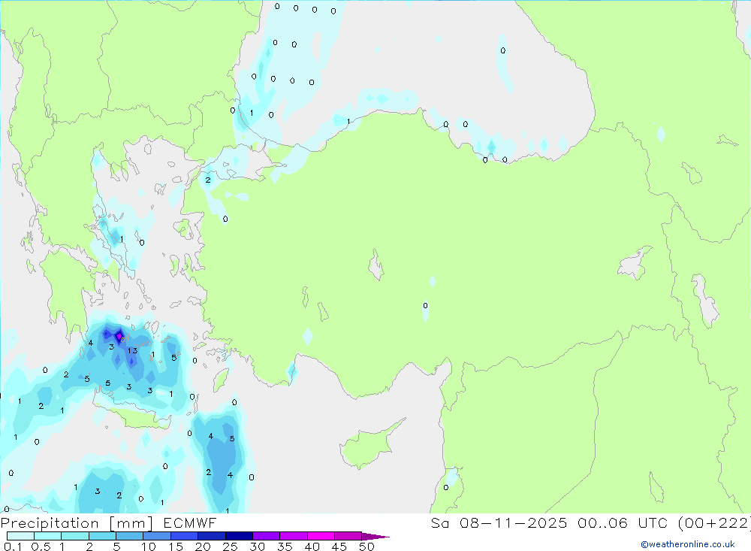
Task: Pick the 5–10 mm legend color swatch
Action: [130, 536]
